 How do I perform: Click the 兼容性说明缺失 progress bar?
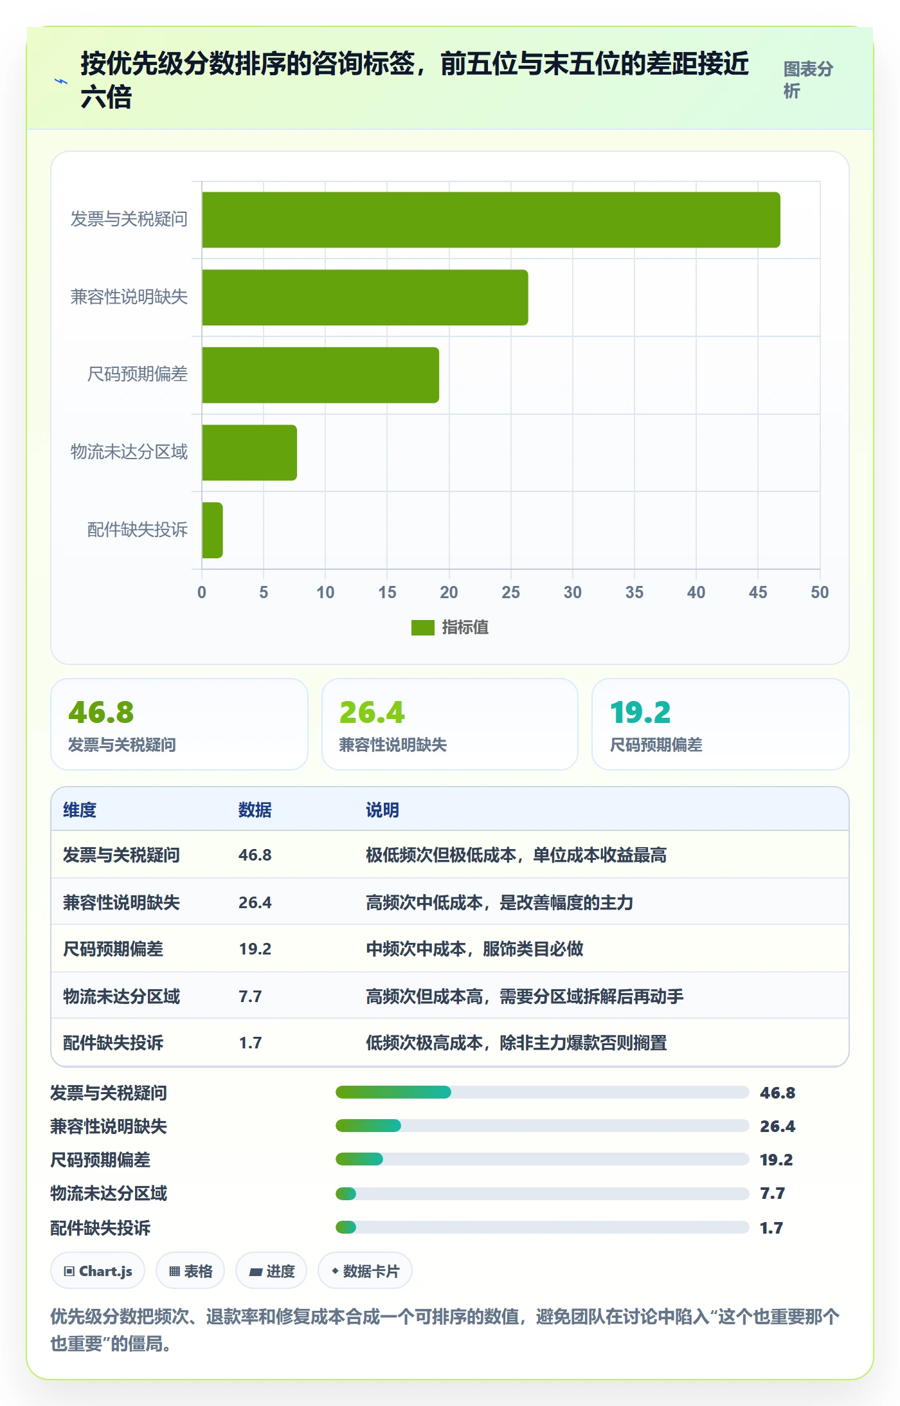point(542,1126)
